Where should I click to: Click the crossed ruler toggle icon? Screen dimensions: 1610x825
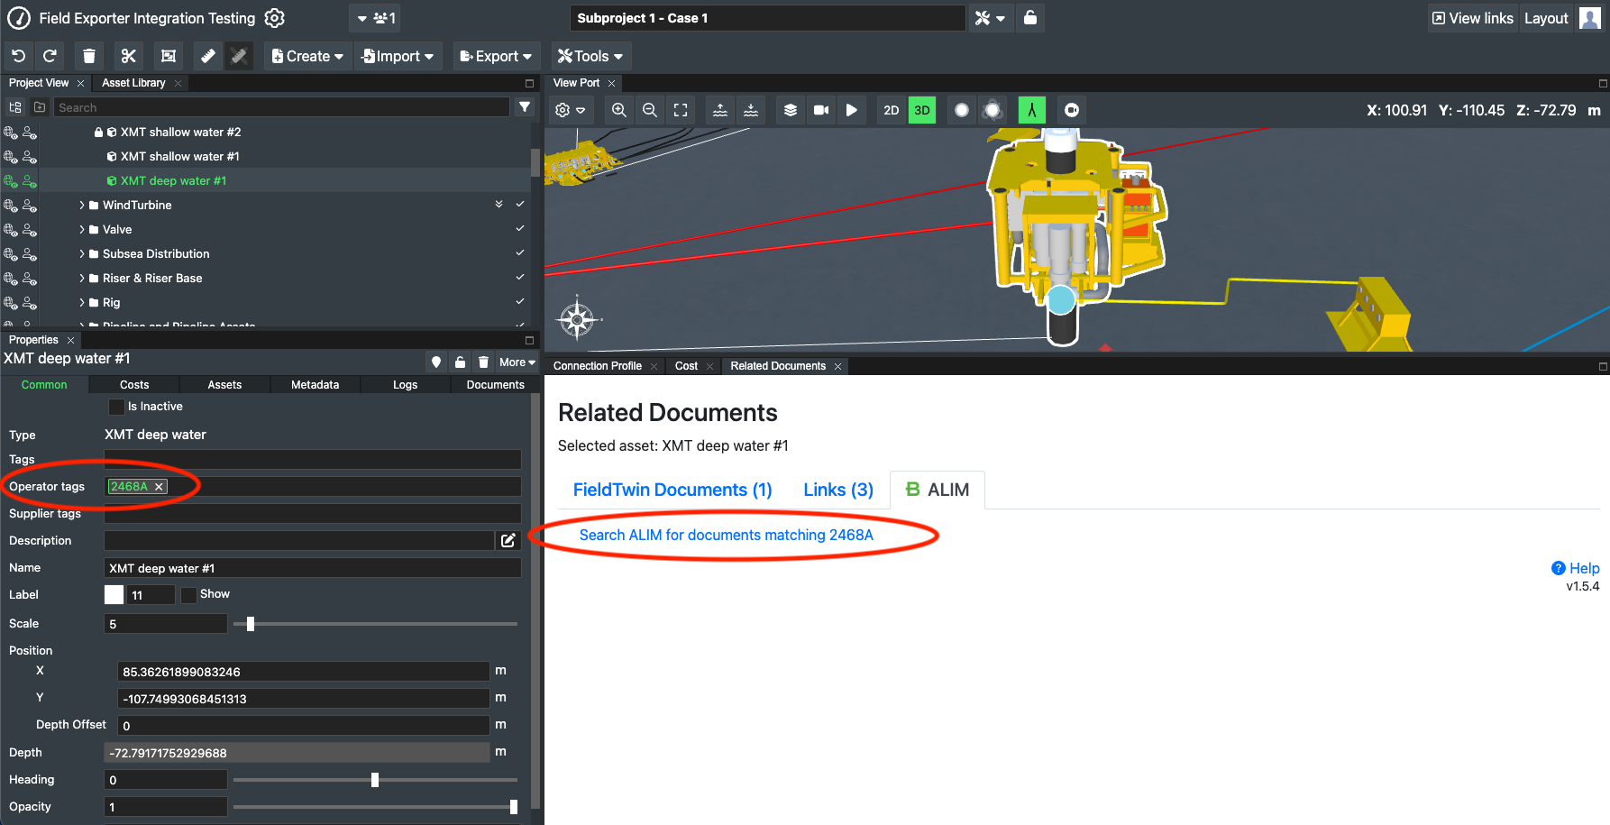tap(239, 56)
